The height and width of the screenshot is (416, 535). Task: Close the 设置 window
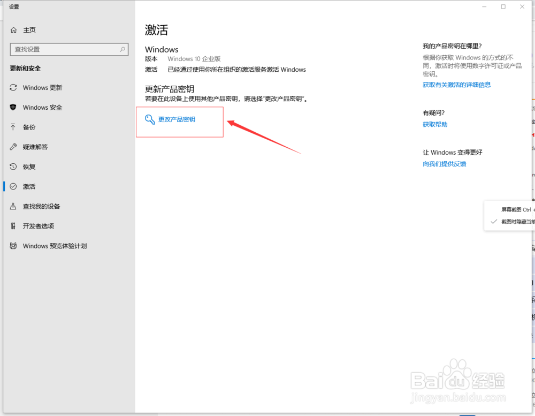(x=522, y=6)
